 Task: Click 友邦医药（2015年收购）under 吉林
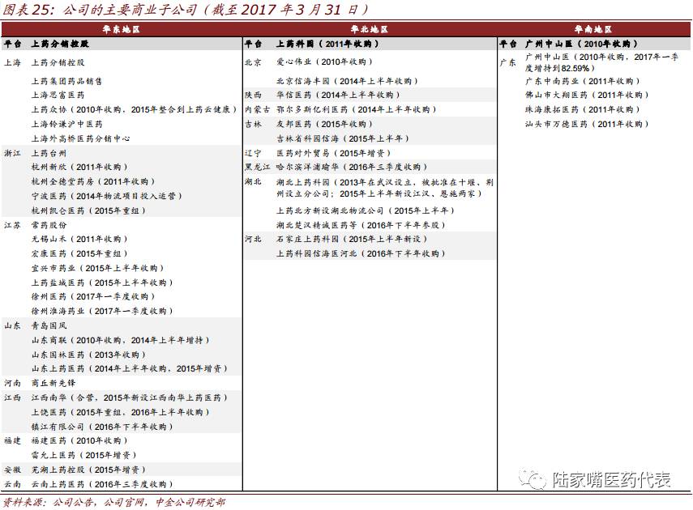(x=325, y=124)
